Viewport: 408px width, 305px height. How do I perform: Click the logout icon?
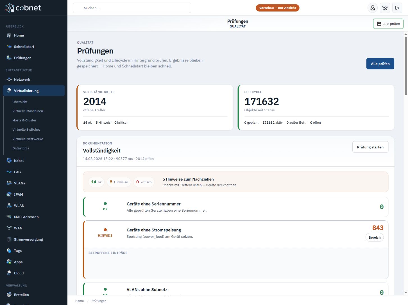[397, 8]
